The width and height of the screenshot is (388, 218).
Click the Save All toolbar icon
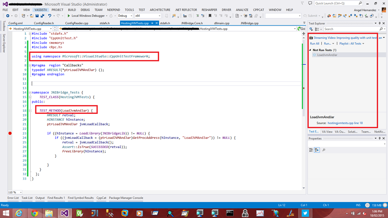pyautogui.click(x=42, y=16)
